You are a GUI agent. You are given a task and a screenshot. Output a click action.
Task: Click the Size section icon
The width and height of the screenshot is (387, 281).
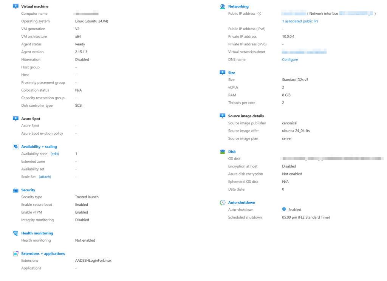[223, 72]
